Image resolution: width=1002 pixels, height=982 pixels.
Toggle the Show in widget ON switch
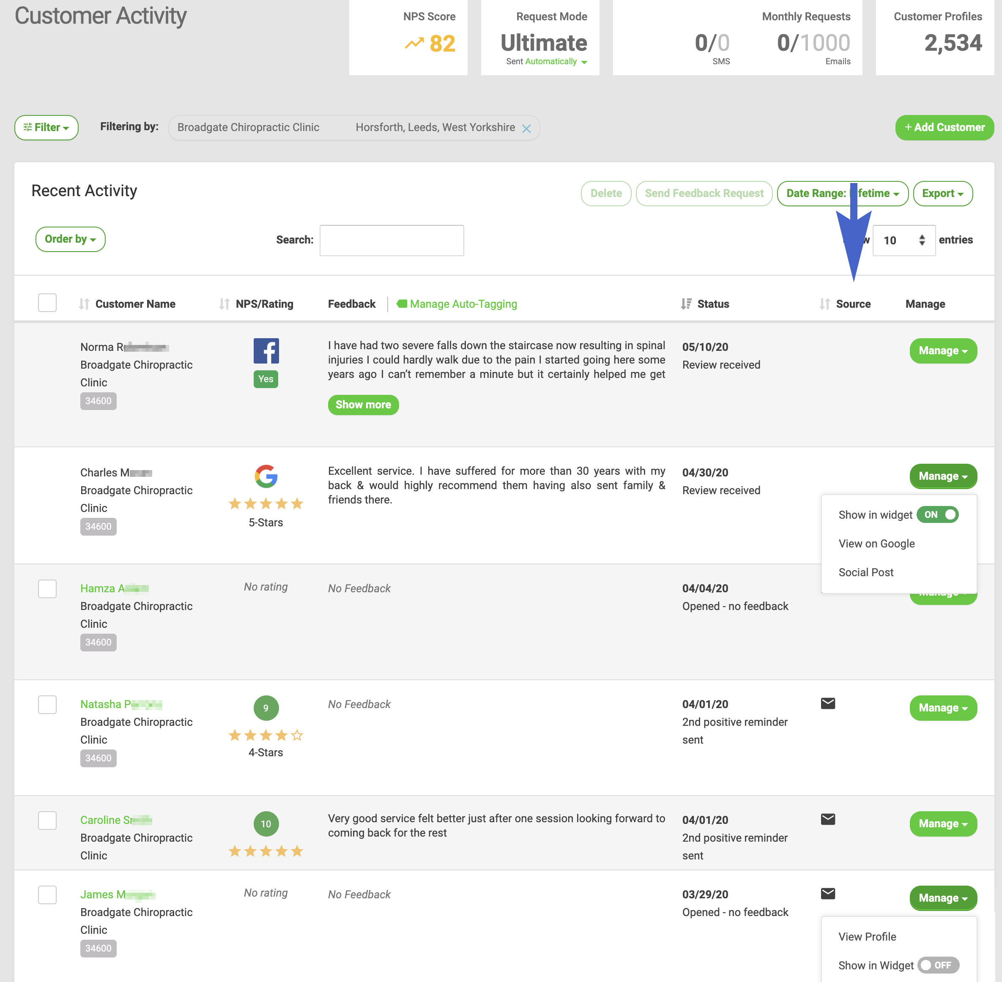[938, 514]
